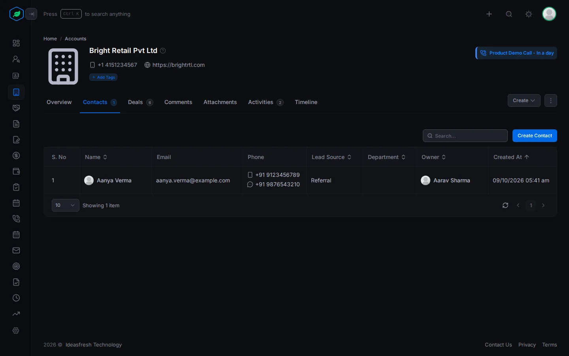Sort the table by Owner column
The image size is (569, 356).
pos(433,157)
